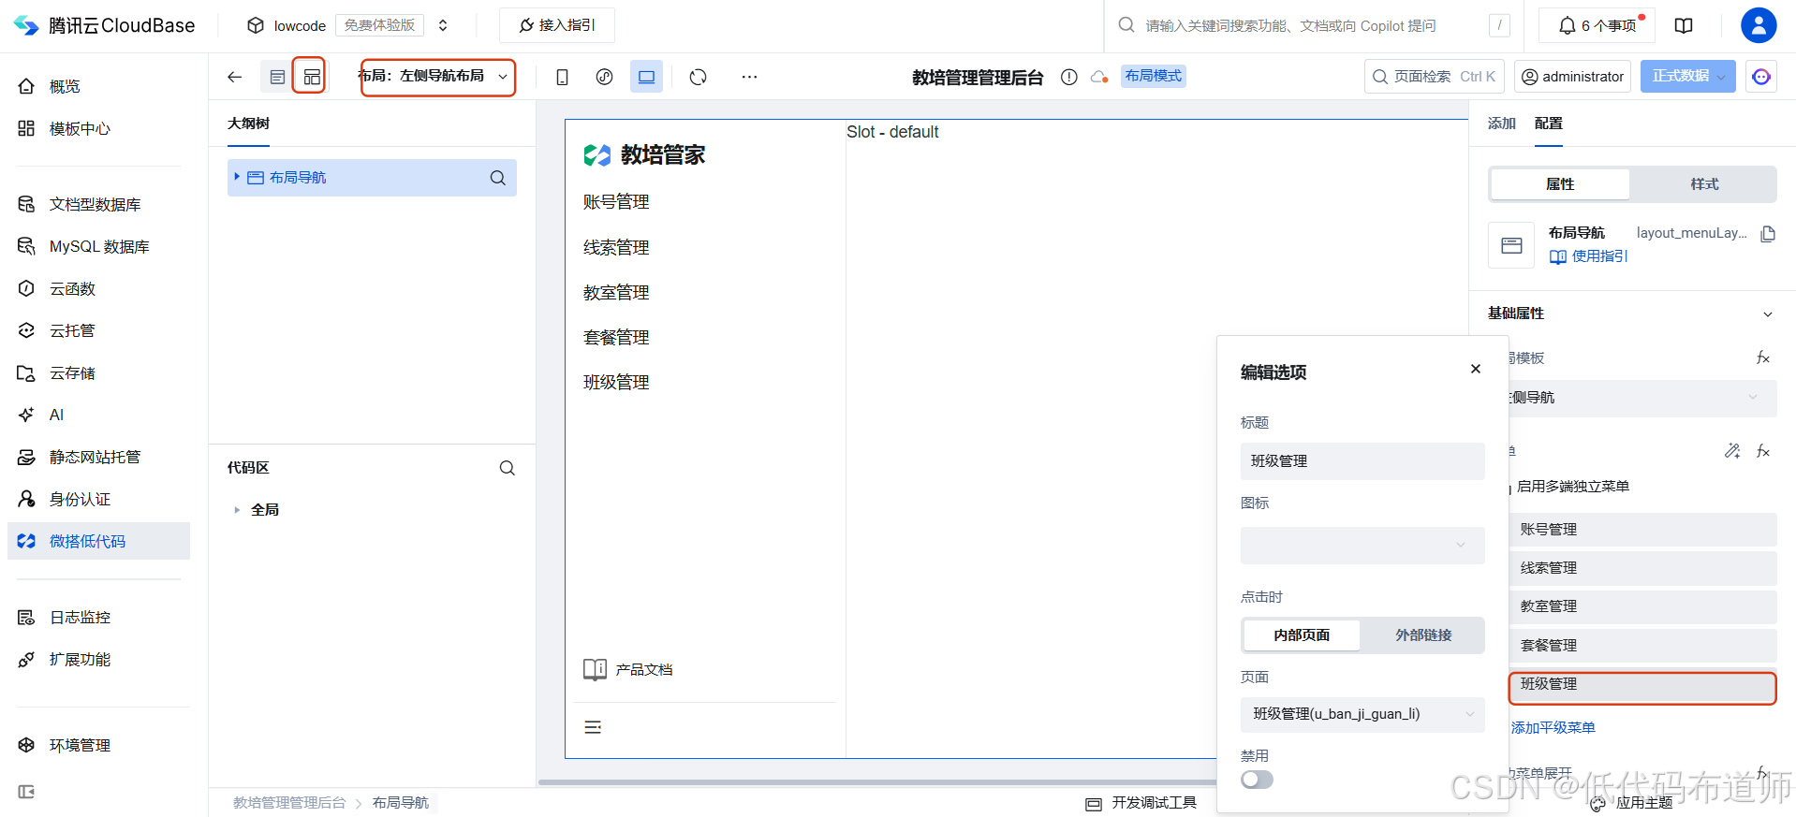Viewport: 1796px width, 817px height.
Task: Open 页面检索 Ctrl K search box
Action: click(x=1434, y=77)
